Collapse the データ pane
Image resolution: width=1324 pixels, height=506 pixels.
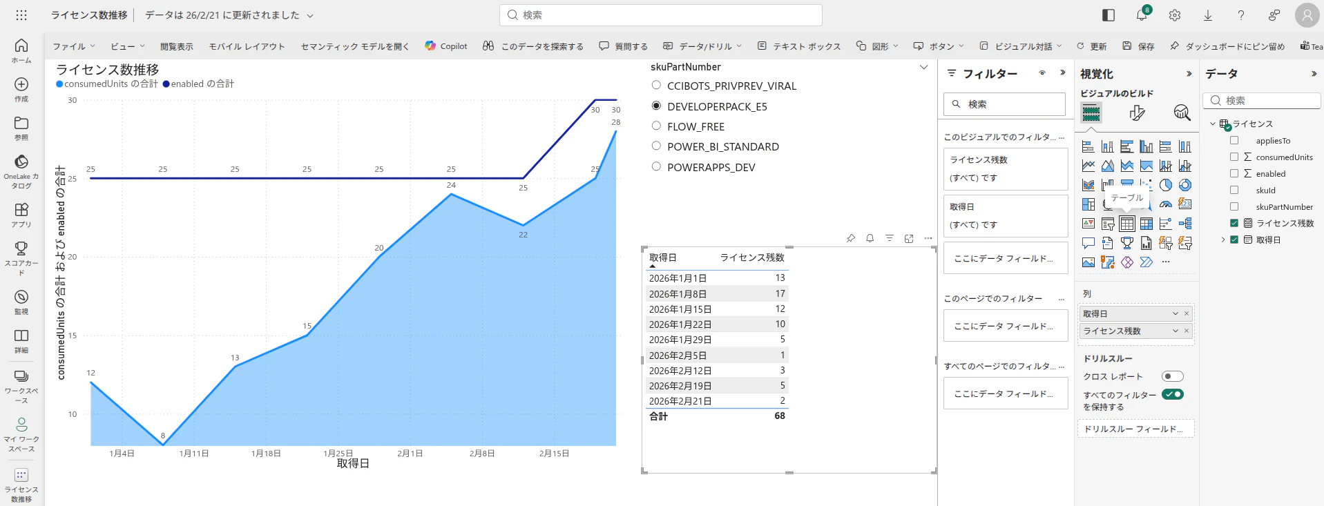pyautogui.click(x=1314, y=74)
